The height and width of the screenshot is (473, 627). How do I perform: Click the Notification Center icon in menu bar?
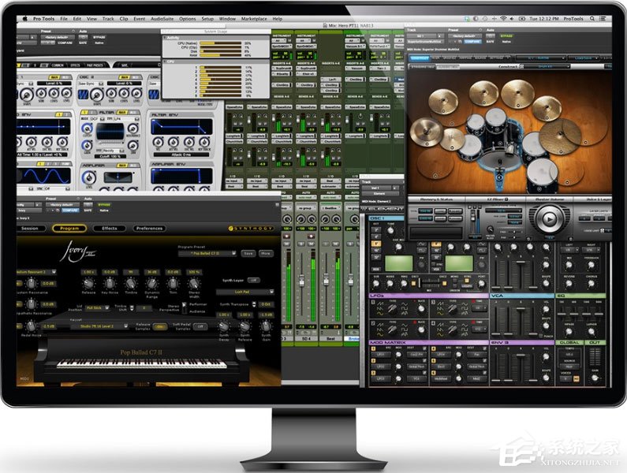click(x=603, y=19)
